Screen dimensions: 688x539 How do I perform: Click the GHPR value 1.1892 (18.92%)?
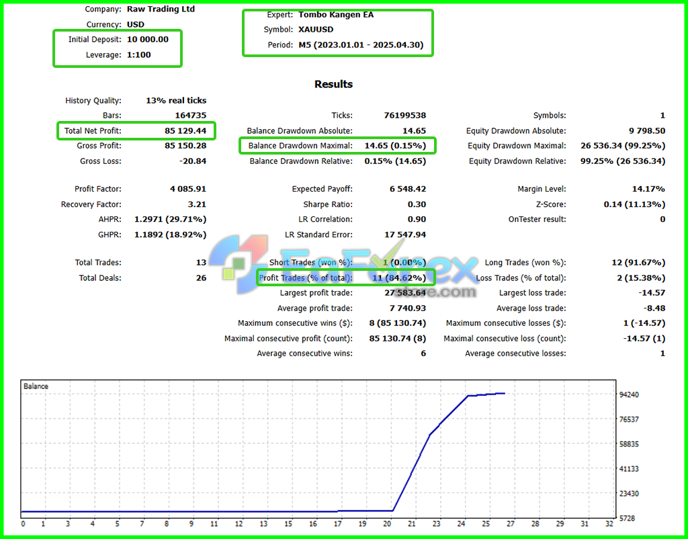[x=170, y=235]
